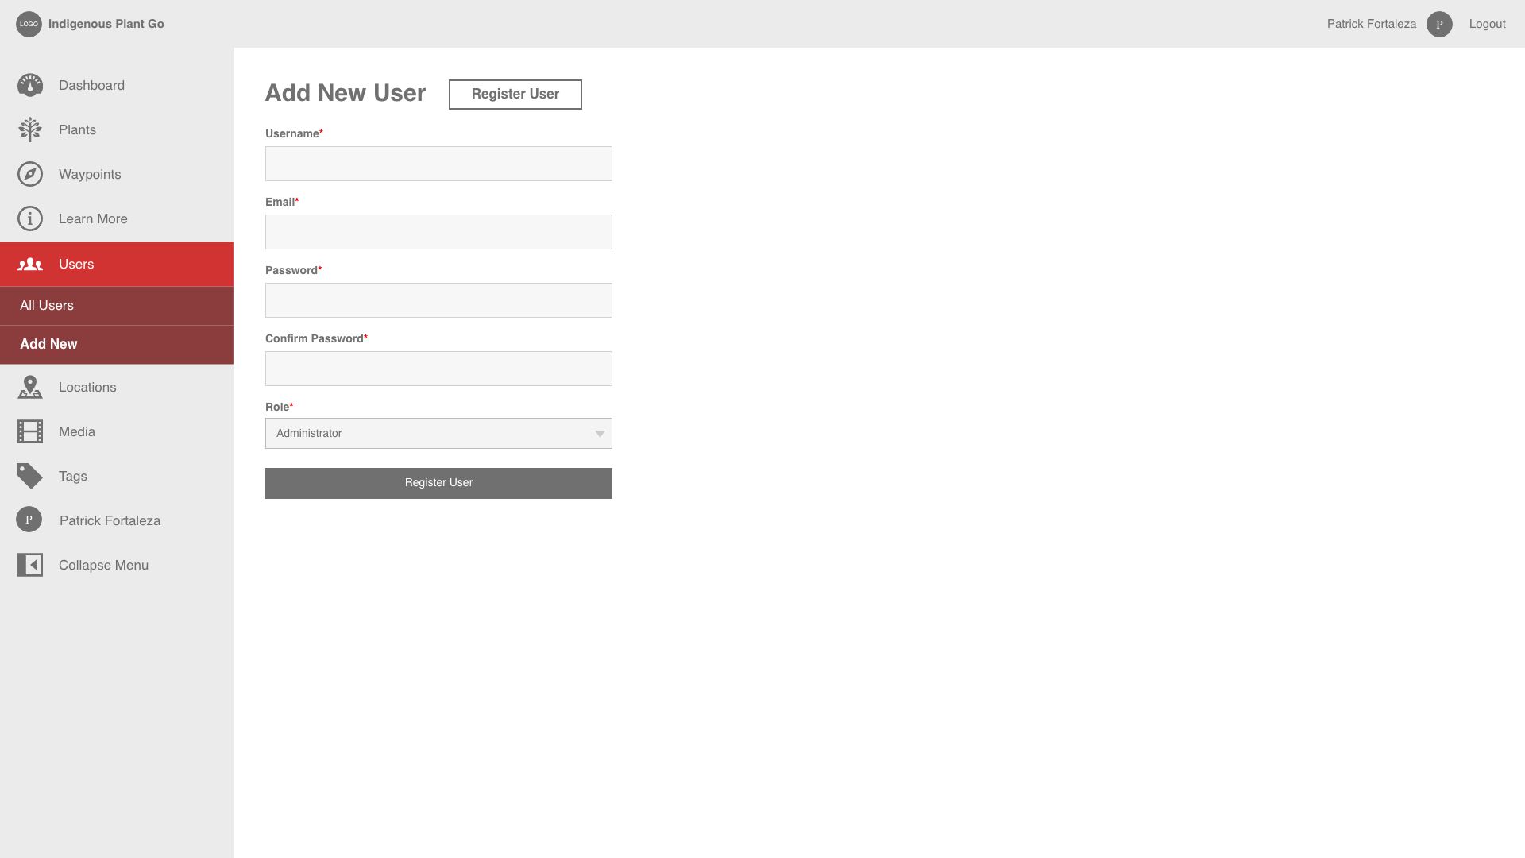
Task: Select All Users submenu item
Action: click(47, 306)
